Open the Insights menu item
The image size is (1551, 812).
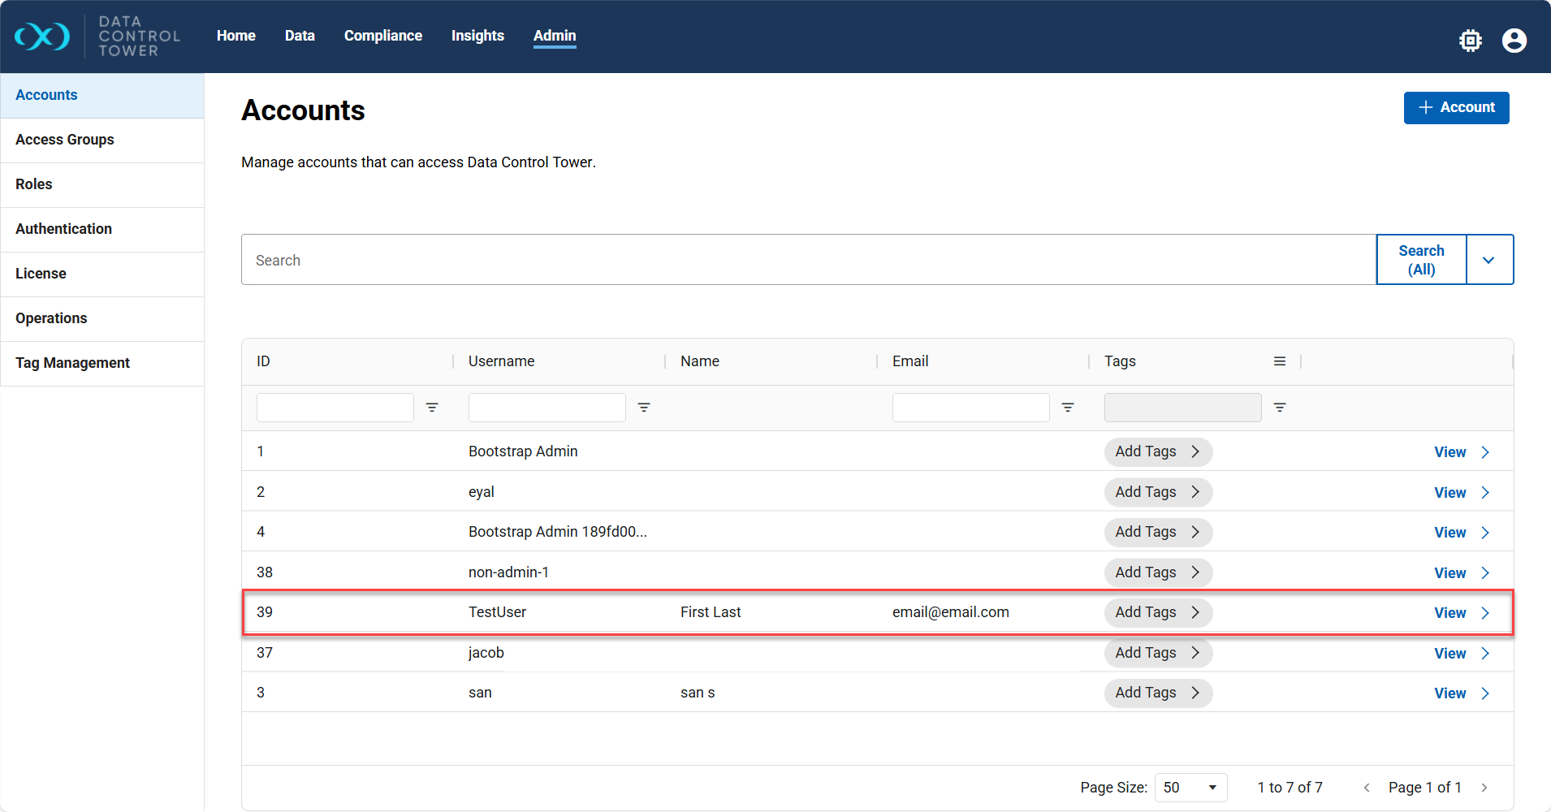coord(477,36)
